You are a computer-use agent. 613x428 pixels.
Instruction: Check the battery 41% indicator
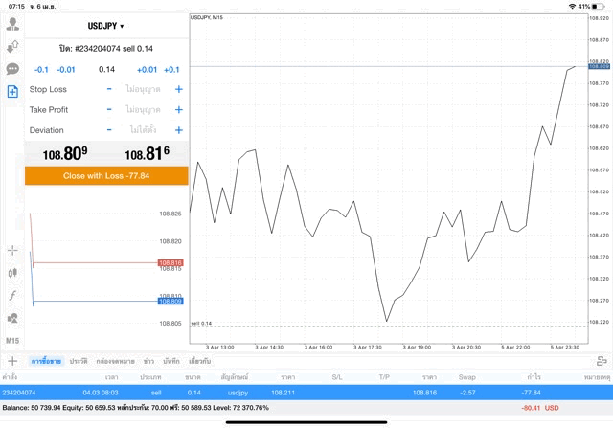tap(591, 7)
